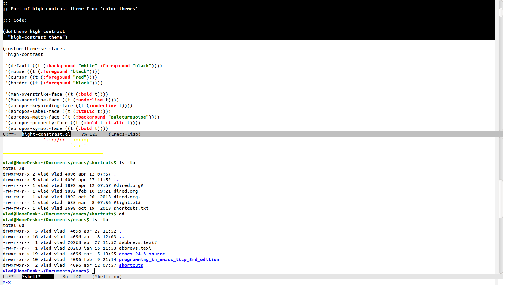Viewport: 505px width, 289px height.
Task: Click the *shell* buffer name in the mode line
Action: coord(31,277)
